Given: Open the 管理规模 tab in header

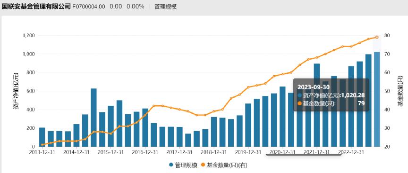Looking at the screenshot, I should pos(165,7).
